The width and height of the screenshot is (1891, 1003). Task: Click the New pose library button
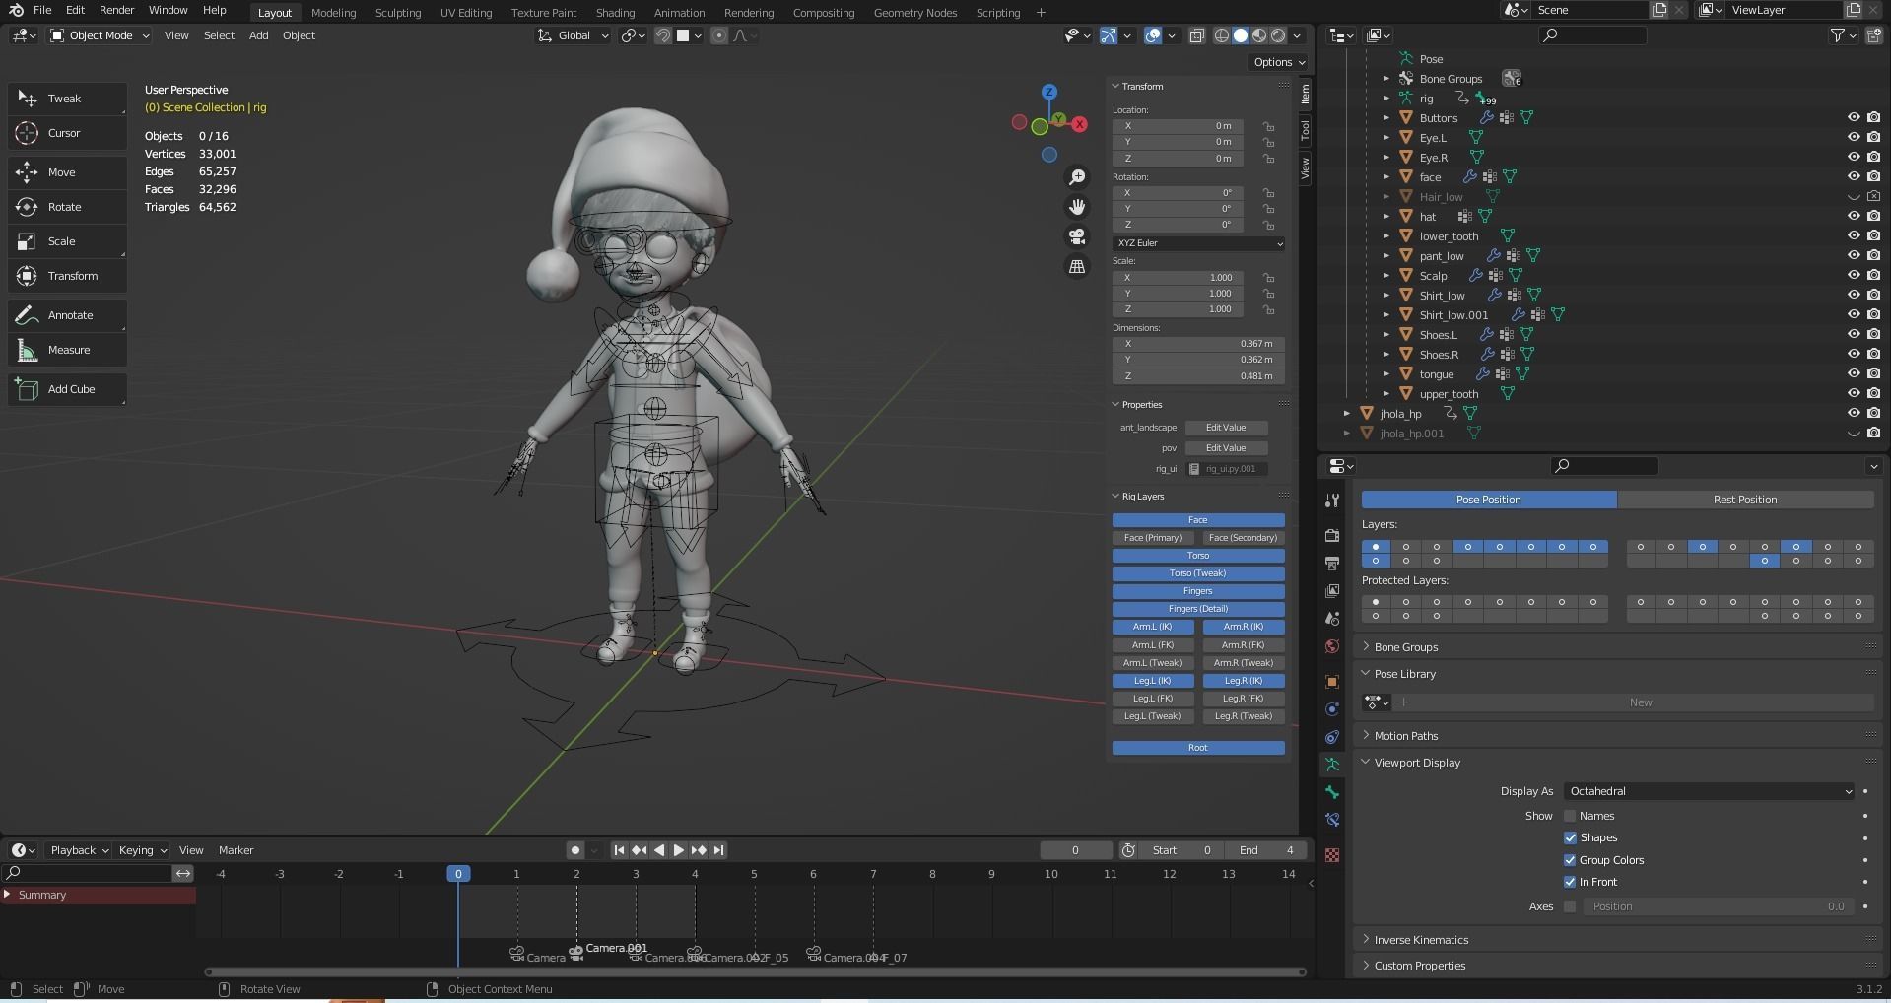[x=1641, y=702]
